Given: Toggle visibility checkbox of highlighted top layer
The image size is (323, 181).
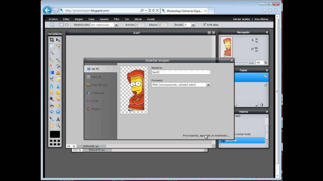Looking at the screenshot, I should [266, 76].
